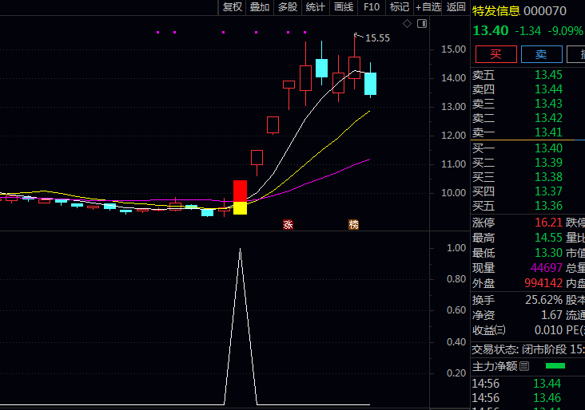Click the red-and-yellow highlighted candle

(240, 197)
